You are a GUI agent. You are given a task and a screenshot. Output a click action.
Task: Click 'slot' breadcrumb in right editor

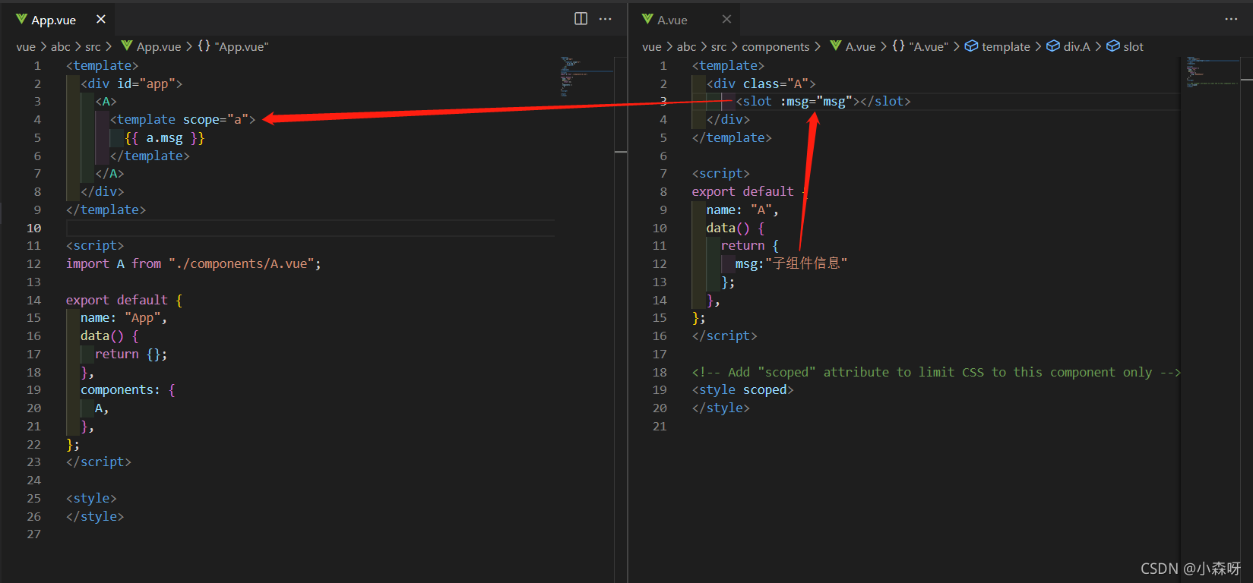pos(1133,46)
